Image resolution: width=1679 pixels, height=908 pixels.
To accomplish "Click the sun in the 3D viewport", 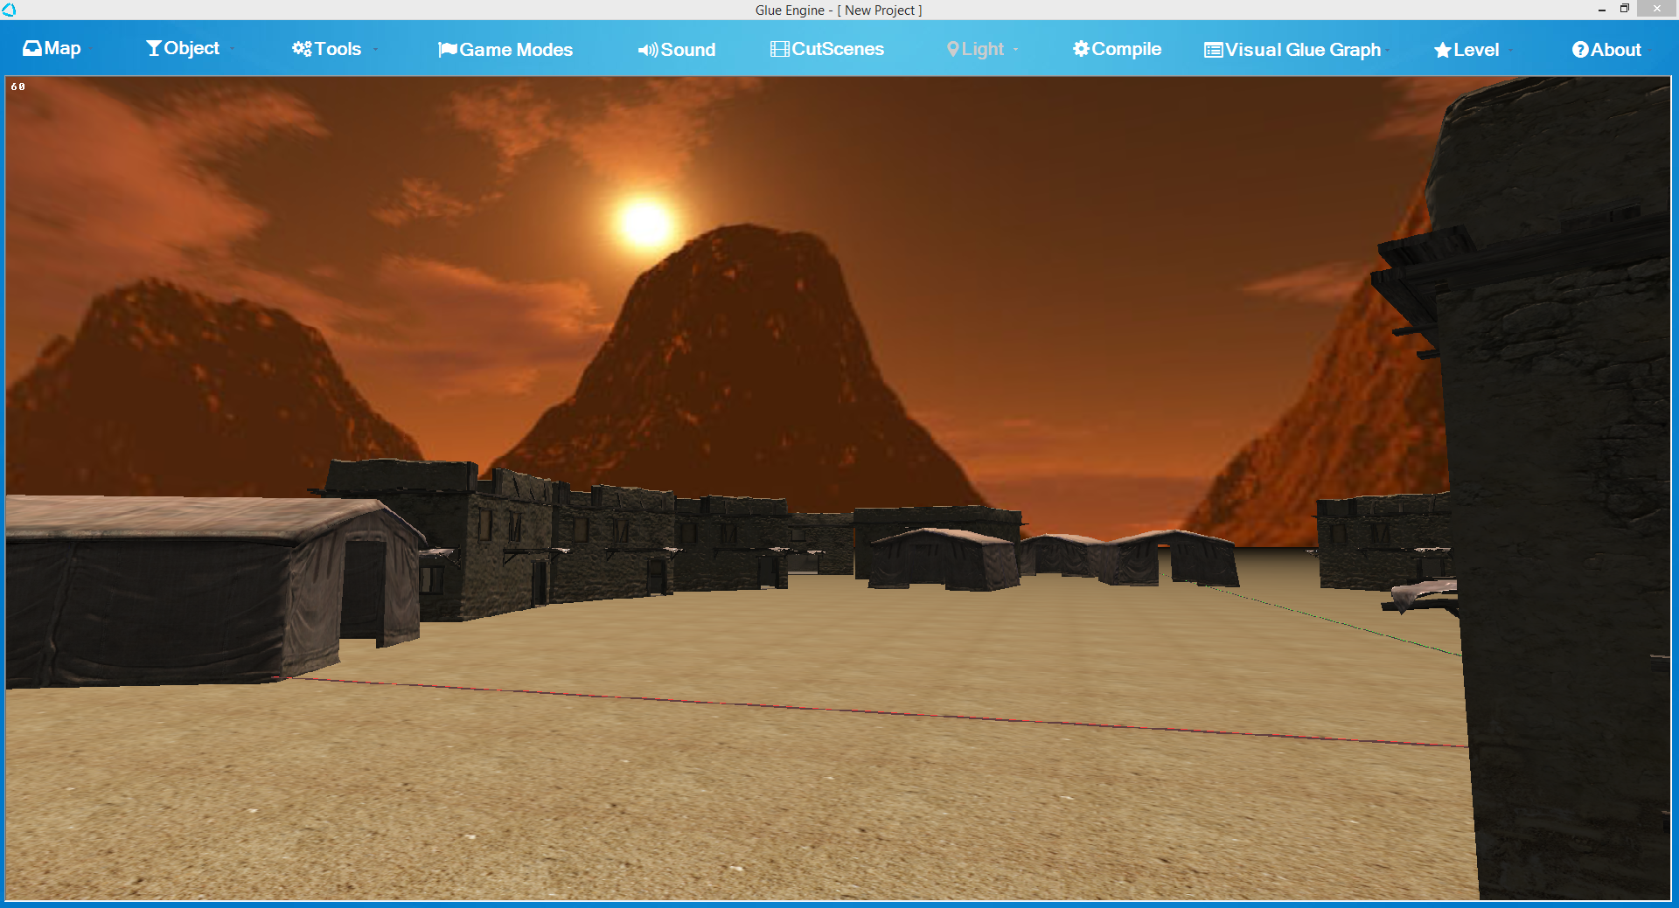I will 645,221.
